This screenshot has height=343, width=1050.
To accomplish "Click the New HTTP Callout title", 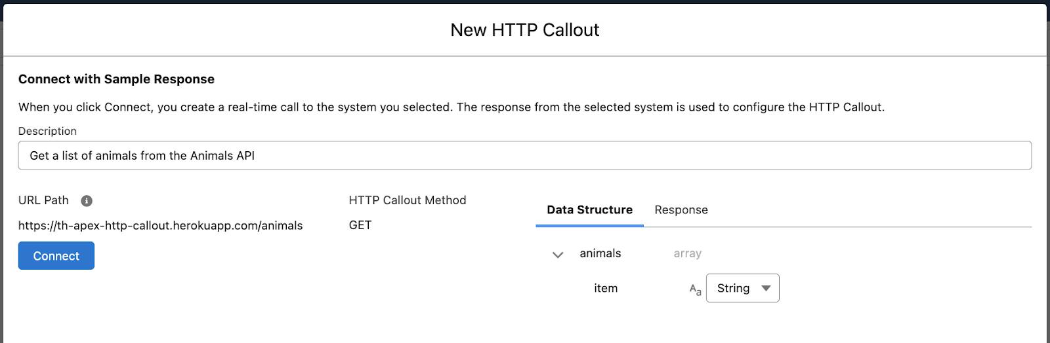I will pos(524,30).
